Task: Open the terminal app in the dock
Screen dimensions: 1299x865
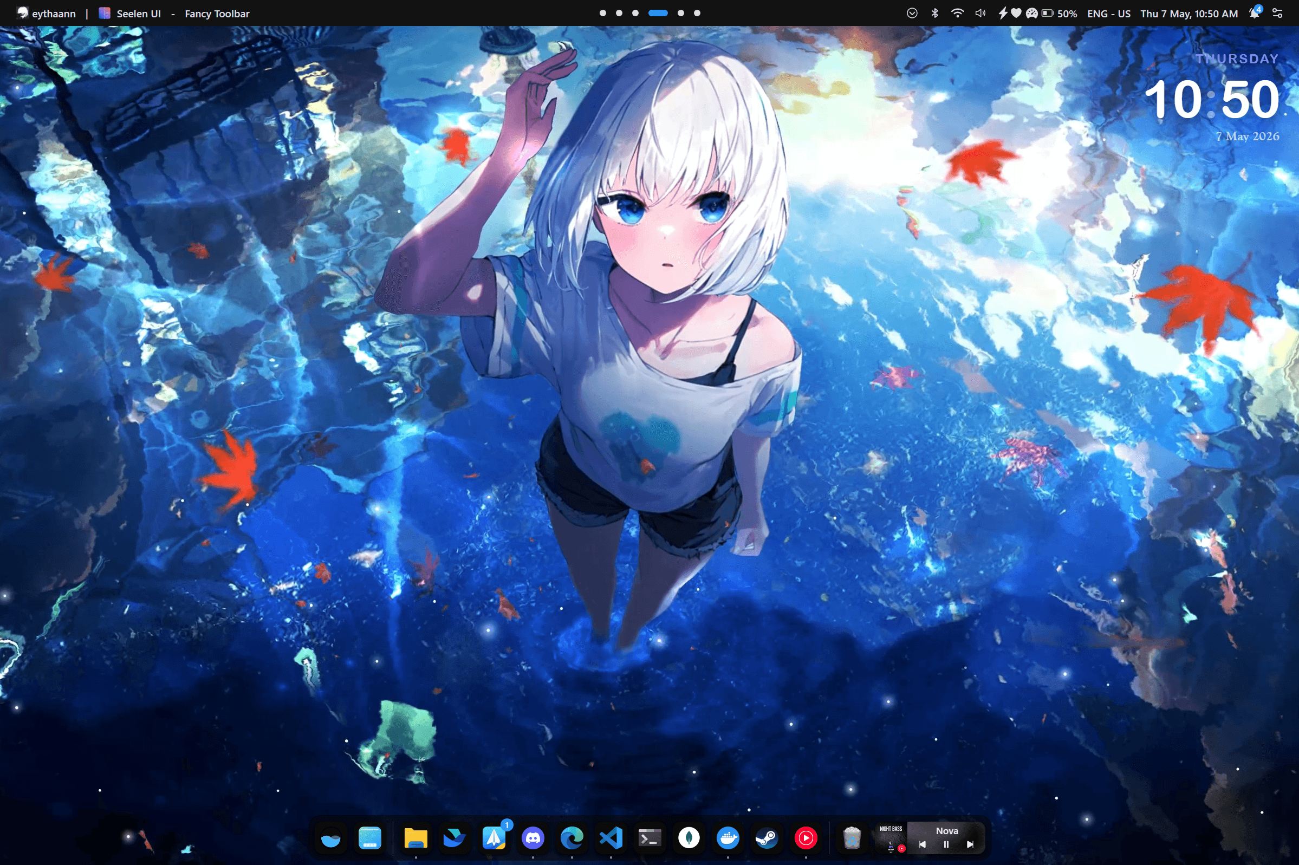Action: click(650, 838)
